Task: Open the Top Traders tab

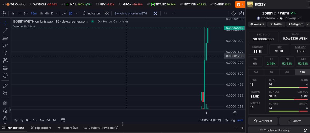Action: pos(41,128)
